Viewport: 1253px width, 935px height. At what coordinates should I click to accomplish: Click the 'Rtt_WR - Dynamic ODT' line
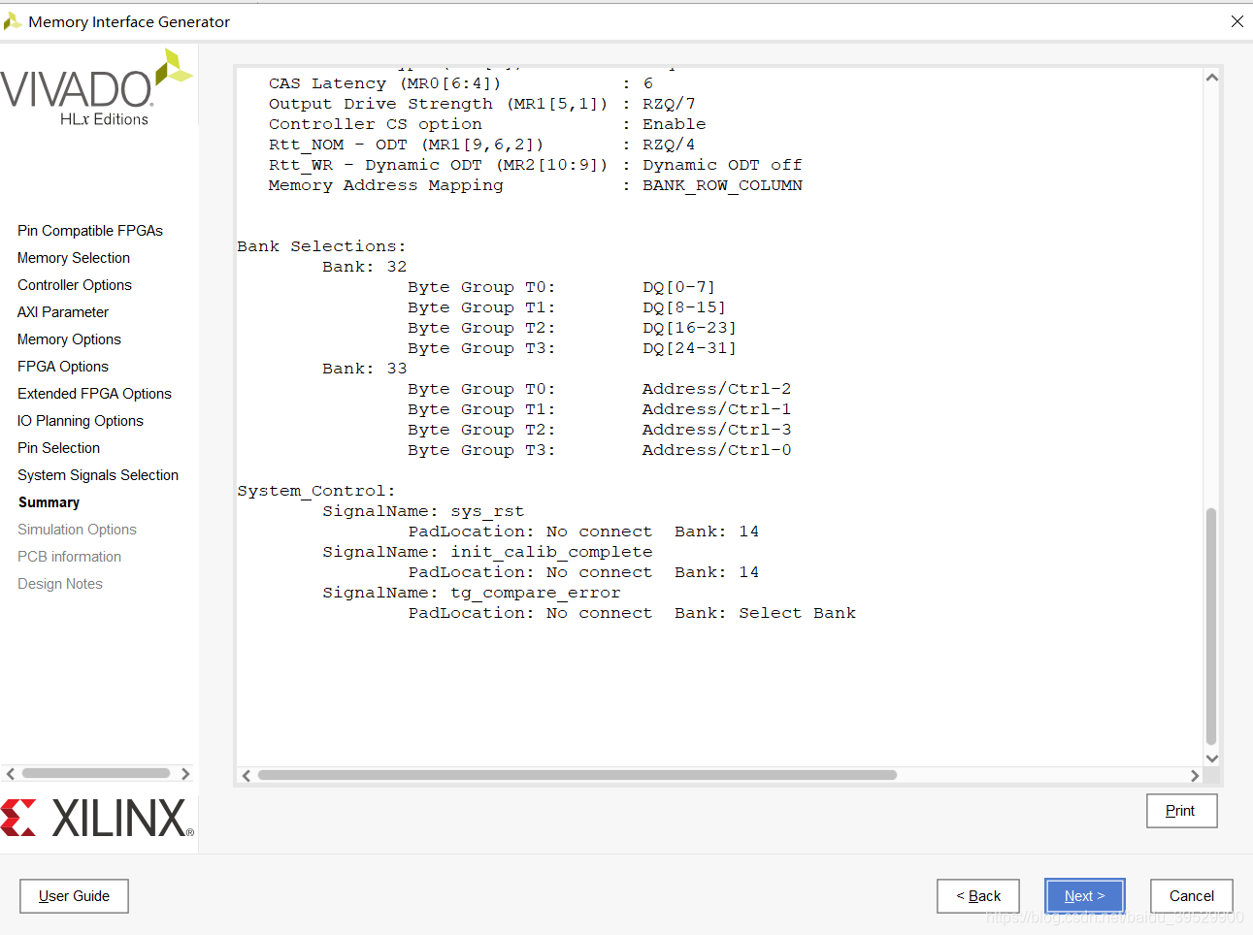[536, 165]
